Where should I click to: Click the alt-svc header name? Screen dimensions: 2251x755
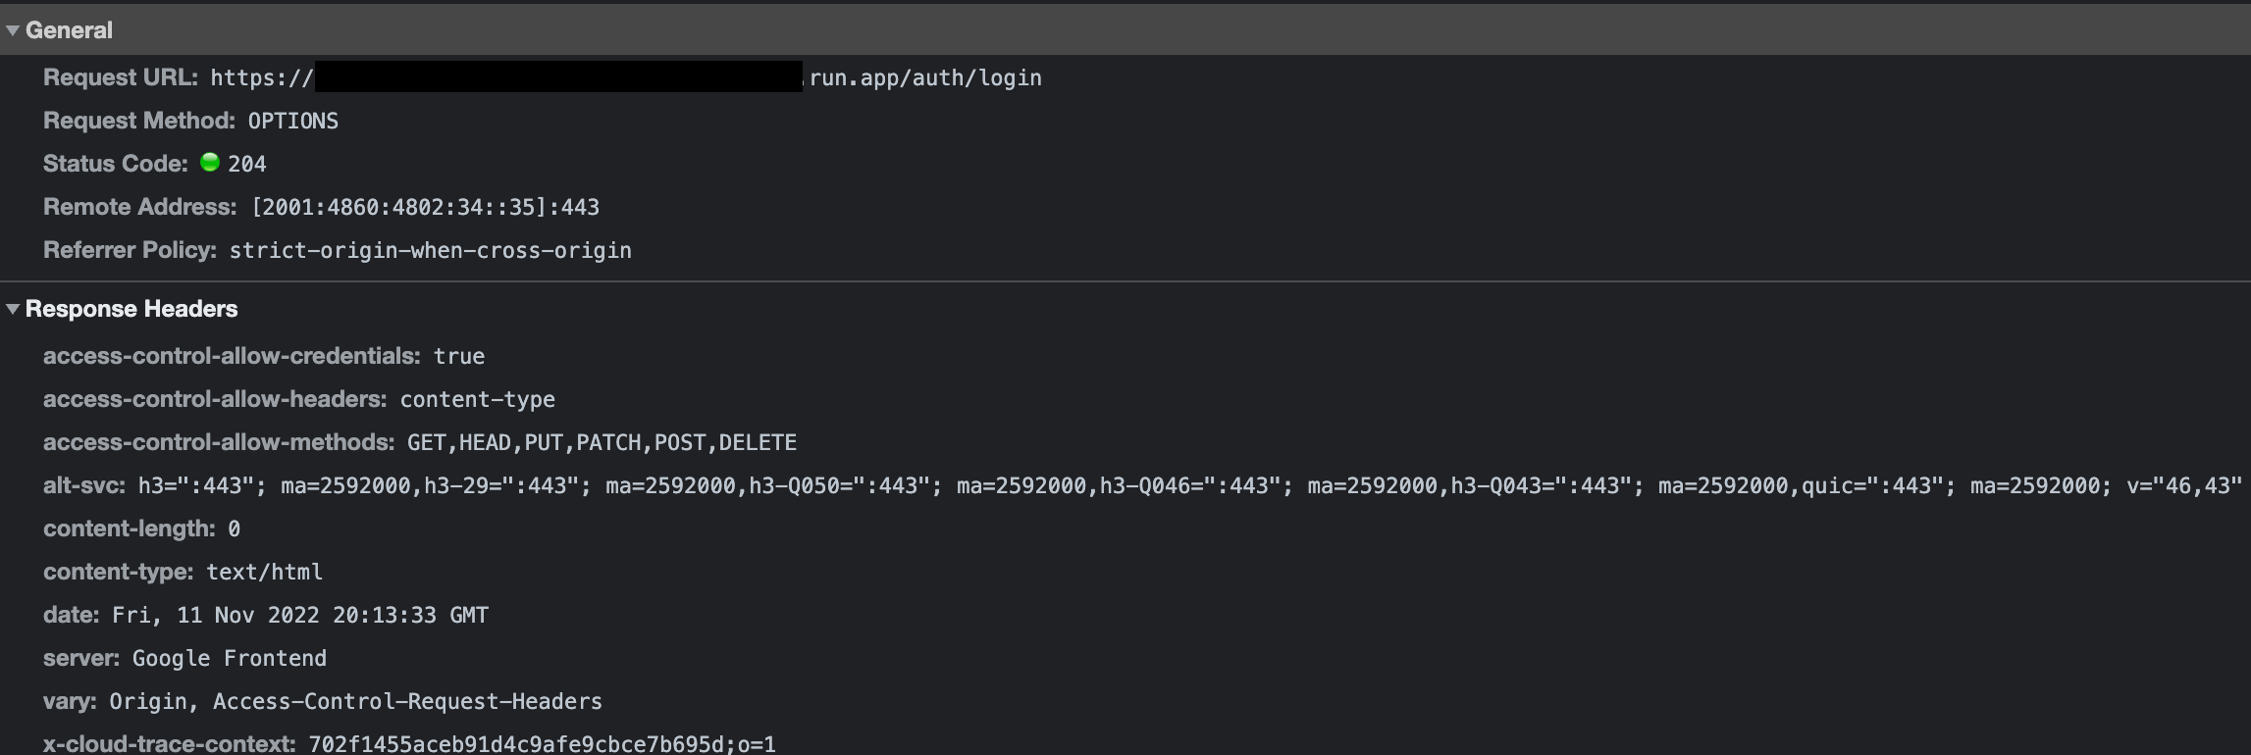click(x=84, y=485)
